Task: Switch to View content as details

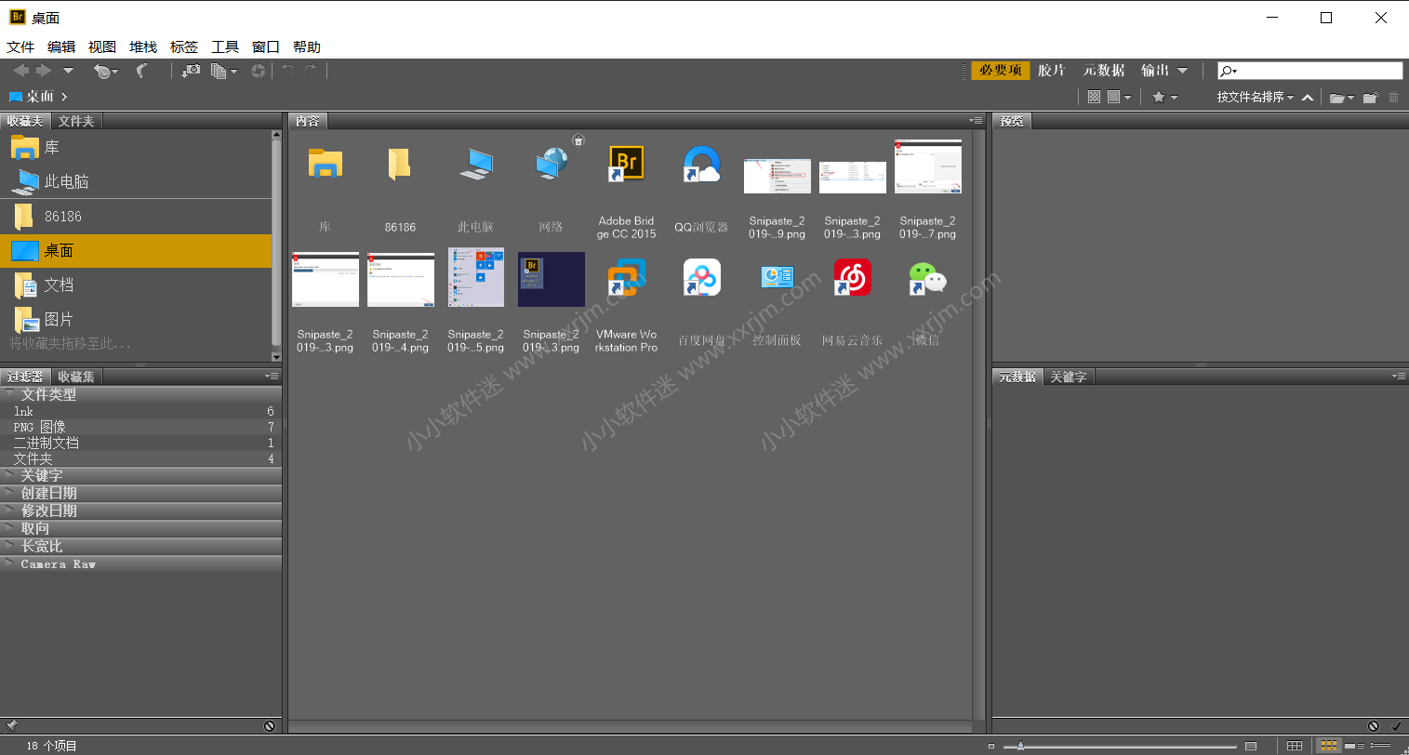Action: pos(1353,746)
